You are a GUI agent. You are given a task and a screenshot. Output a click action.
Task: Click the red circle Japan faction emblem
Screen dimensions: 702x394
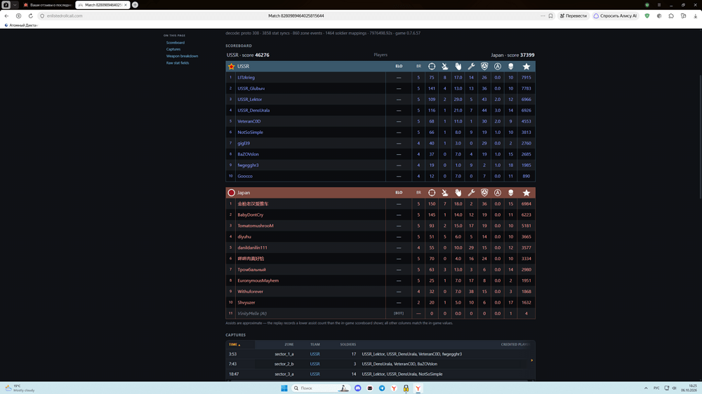pyautogui.click(x=232, y=193)
